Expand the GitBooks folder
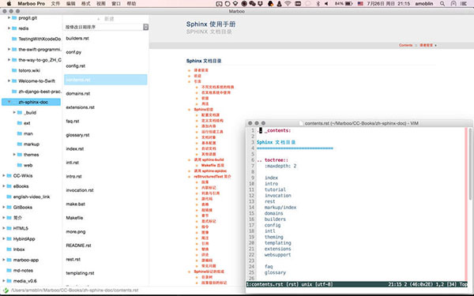The height and width of the screenshot is (296, 474). point(4,207)
